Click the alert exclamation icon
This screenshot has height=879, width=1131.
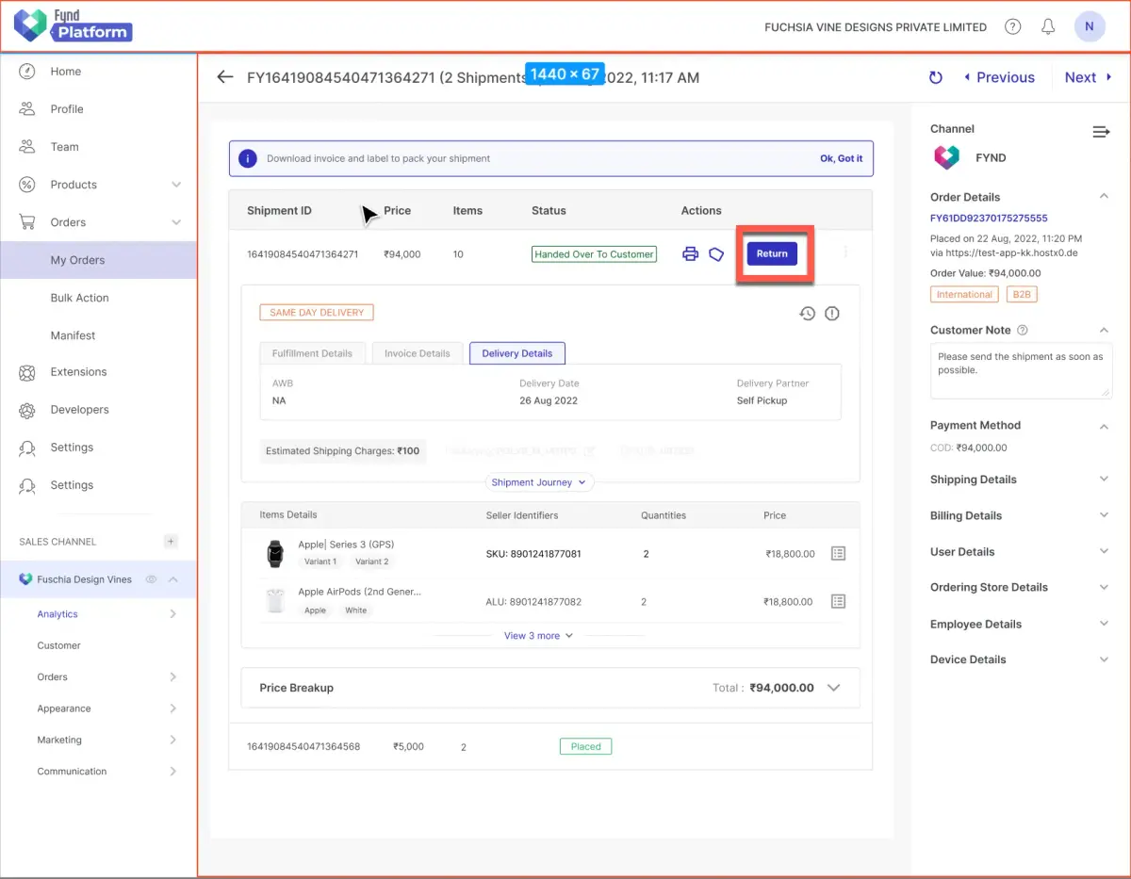[832, 314]
